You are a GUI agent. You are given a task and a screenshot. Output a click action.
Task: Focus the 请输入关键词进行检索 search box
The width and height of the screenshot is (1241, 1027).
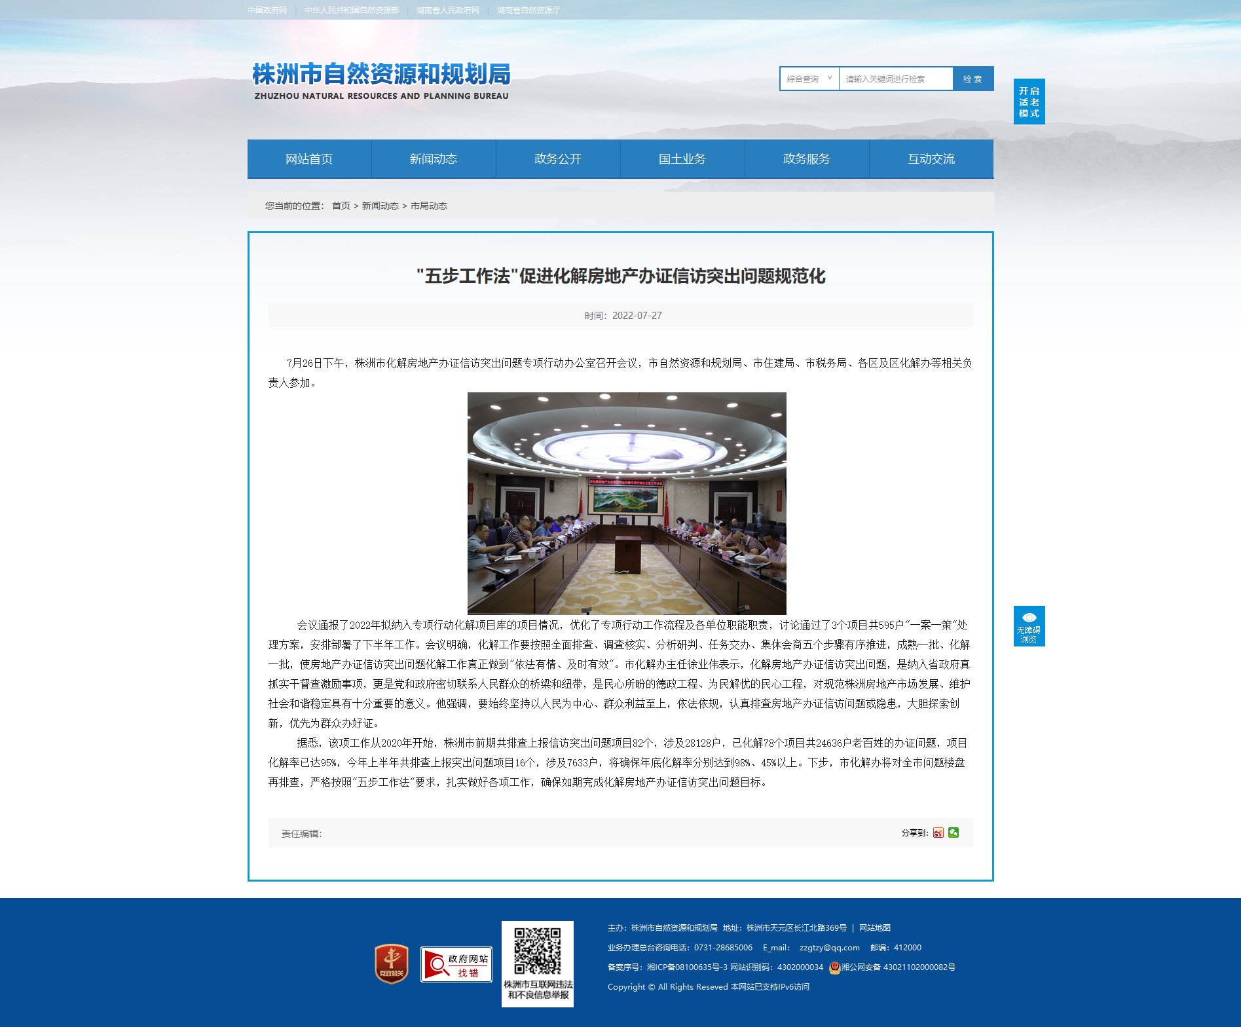(x=896, y=79)
